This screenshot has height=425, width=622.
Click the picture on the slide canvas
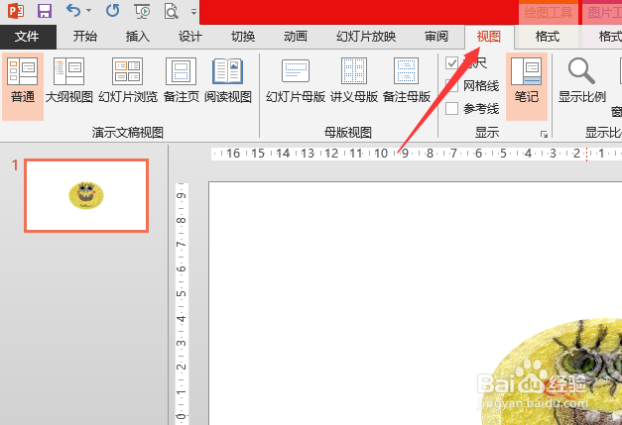point(552,372)
